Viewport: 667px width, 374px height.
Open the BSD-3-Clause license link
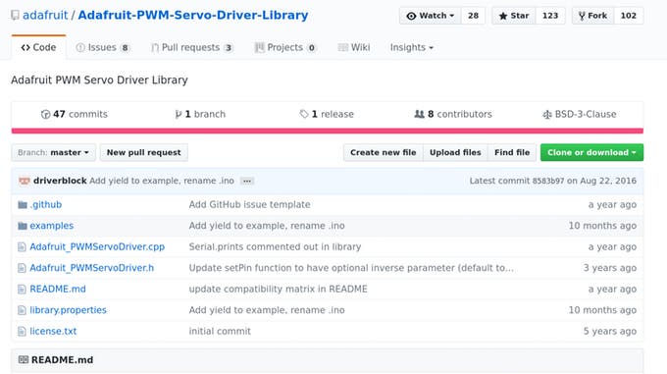click(x=580, y=114)
